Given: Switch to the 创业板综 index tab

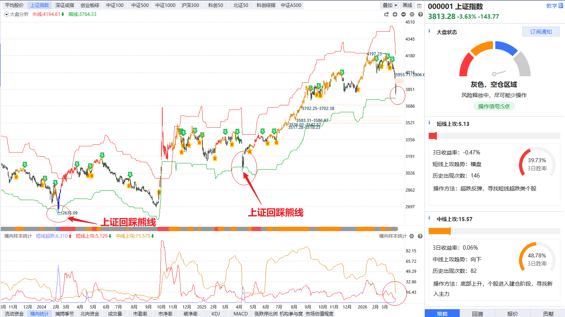Looking at the screenshot, I should click(90, 5).
